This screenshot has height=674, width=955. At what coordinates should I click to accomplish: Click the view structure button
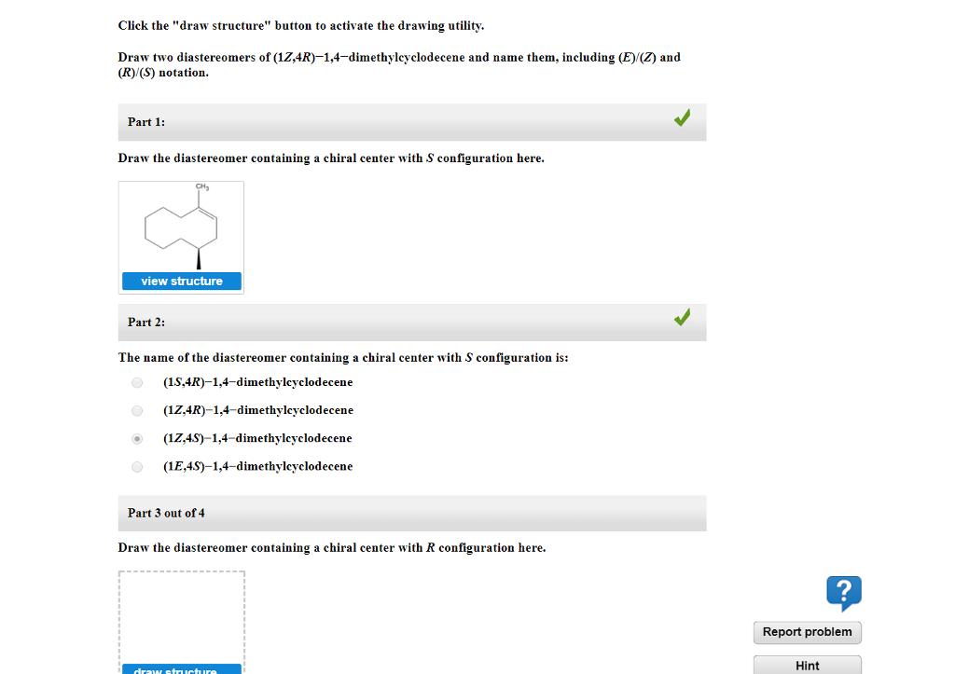click(x=181, y=281)
